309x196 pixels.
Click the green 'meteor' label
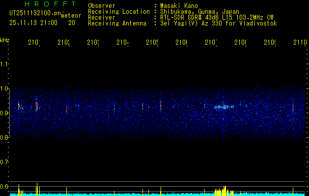[x=71, y=16]
